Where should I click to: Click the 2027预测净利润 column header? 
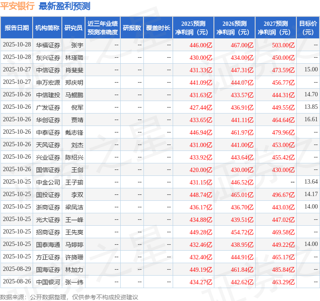click(x=276, y=28)
